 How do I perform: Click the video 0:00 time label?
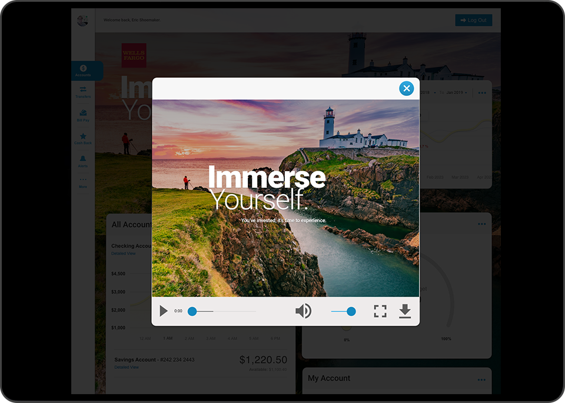(178, 311)
